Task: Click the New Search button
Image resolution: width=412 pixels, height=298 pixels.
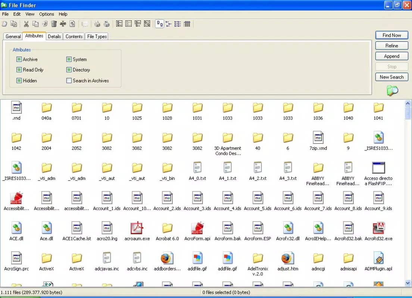Action: (392, 77)
